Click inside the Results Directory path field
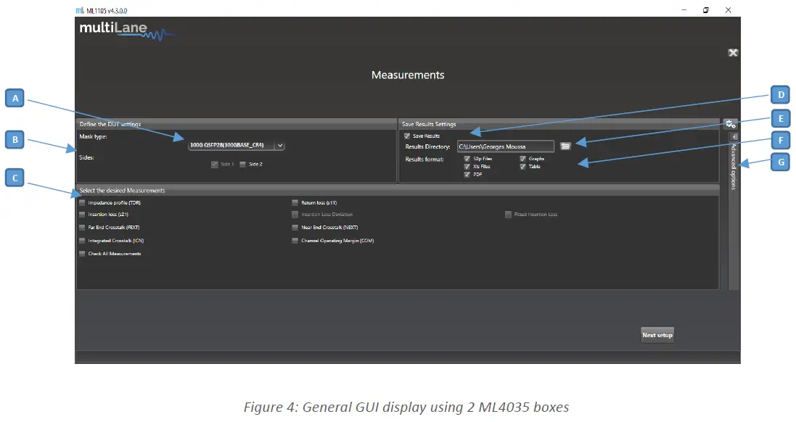 pyautogui.click(x=506, y=146)
